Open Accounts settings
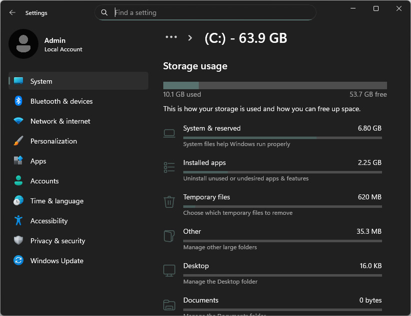411x316 pixels. pyautogui.click(x=78, y=181)
